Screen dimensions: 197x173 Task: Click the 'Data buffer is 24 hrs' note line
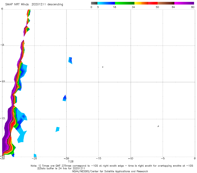[x=61, y=168]
